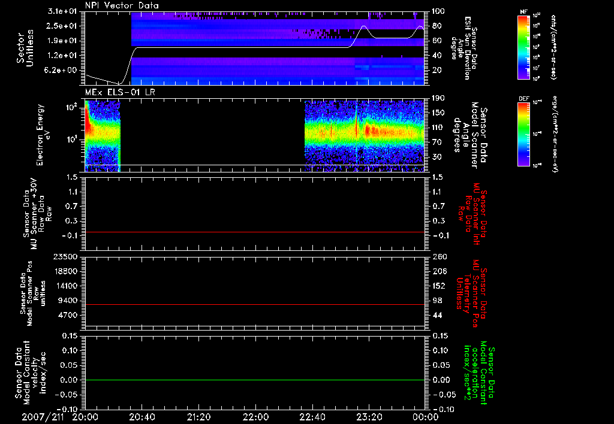
Task: Click the 10^12 tick on NF scale
Action: 537,15
